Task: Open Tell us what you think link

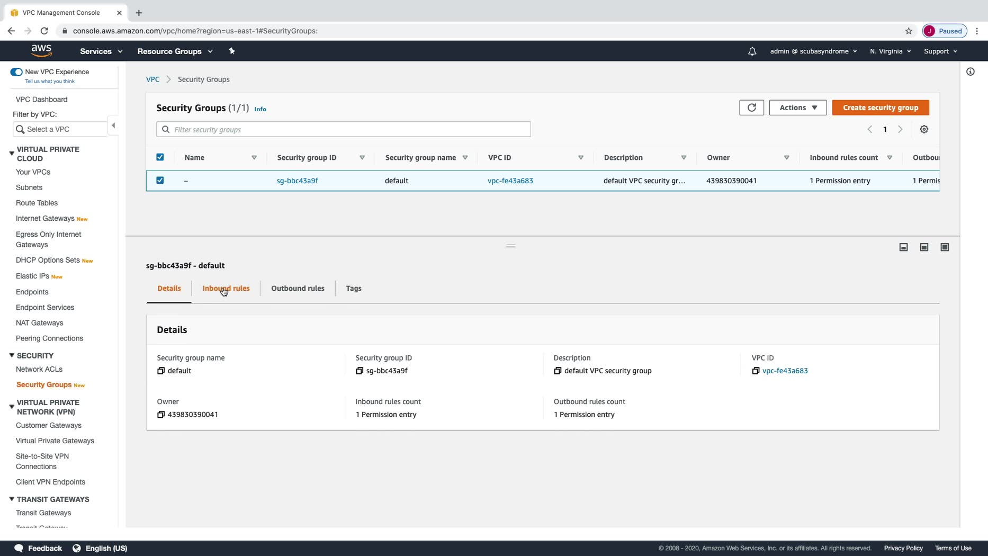Action: click(50, 82)
